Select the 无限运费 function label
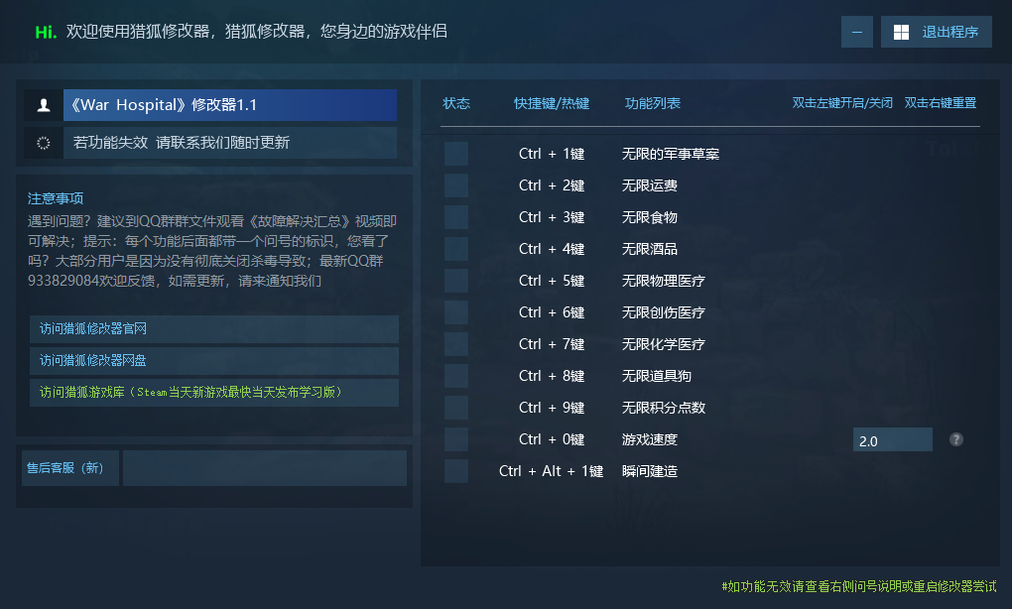This screenshot has height=609, width=1012. (649, 185)
